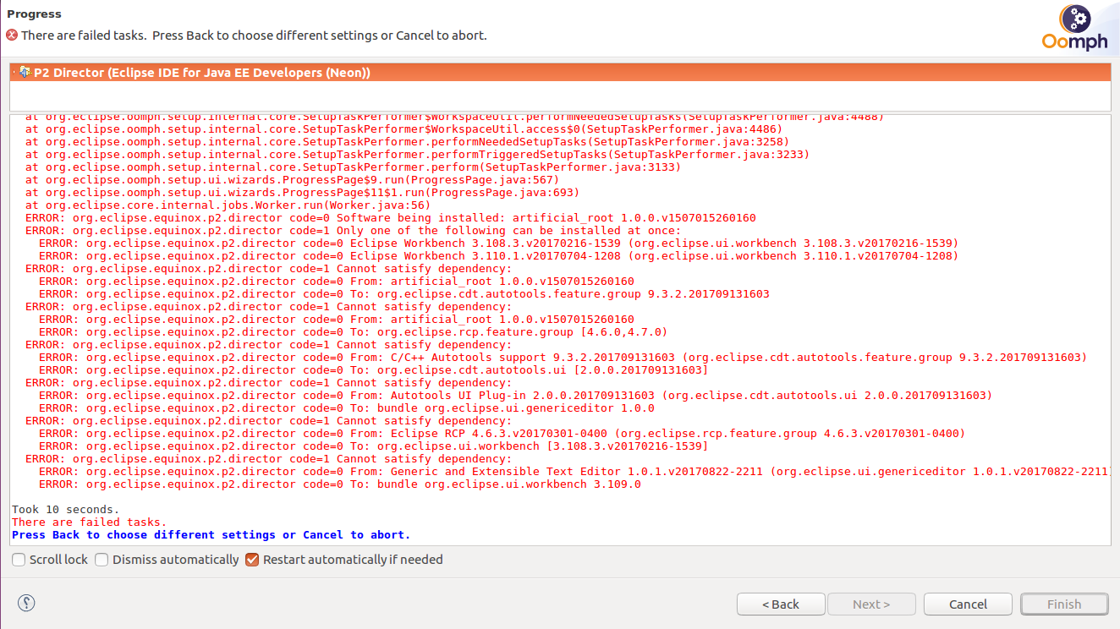
Task: Click the 'Eclipse Workbench 3.108.3.v20170216-1539' error line
Action: (499, 243)
